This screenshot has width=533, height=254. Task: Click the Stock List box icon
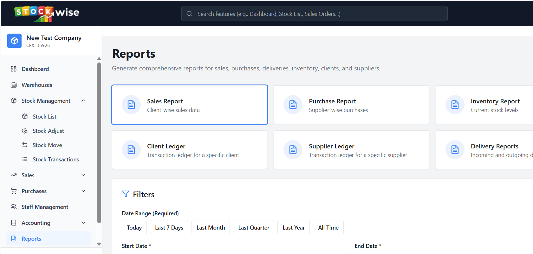25,116
